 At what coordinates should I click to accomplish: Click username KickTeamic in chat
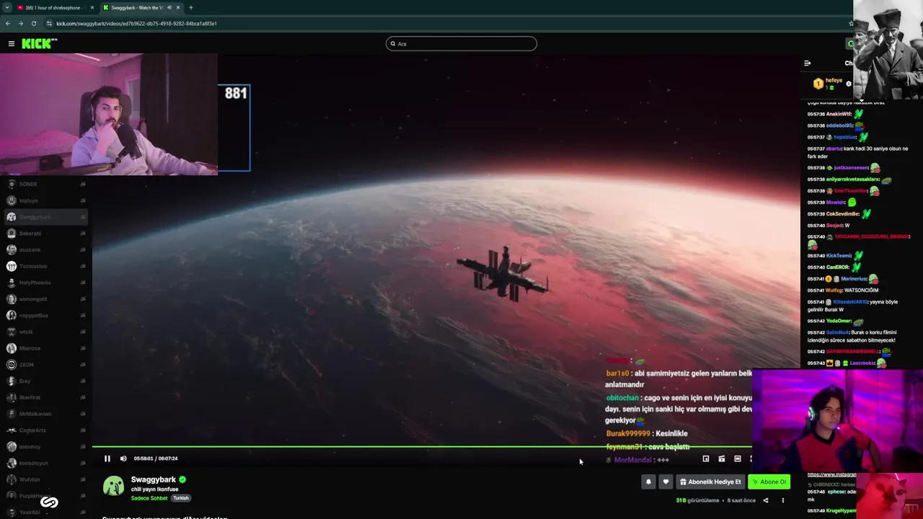[839, 255]
